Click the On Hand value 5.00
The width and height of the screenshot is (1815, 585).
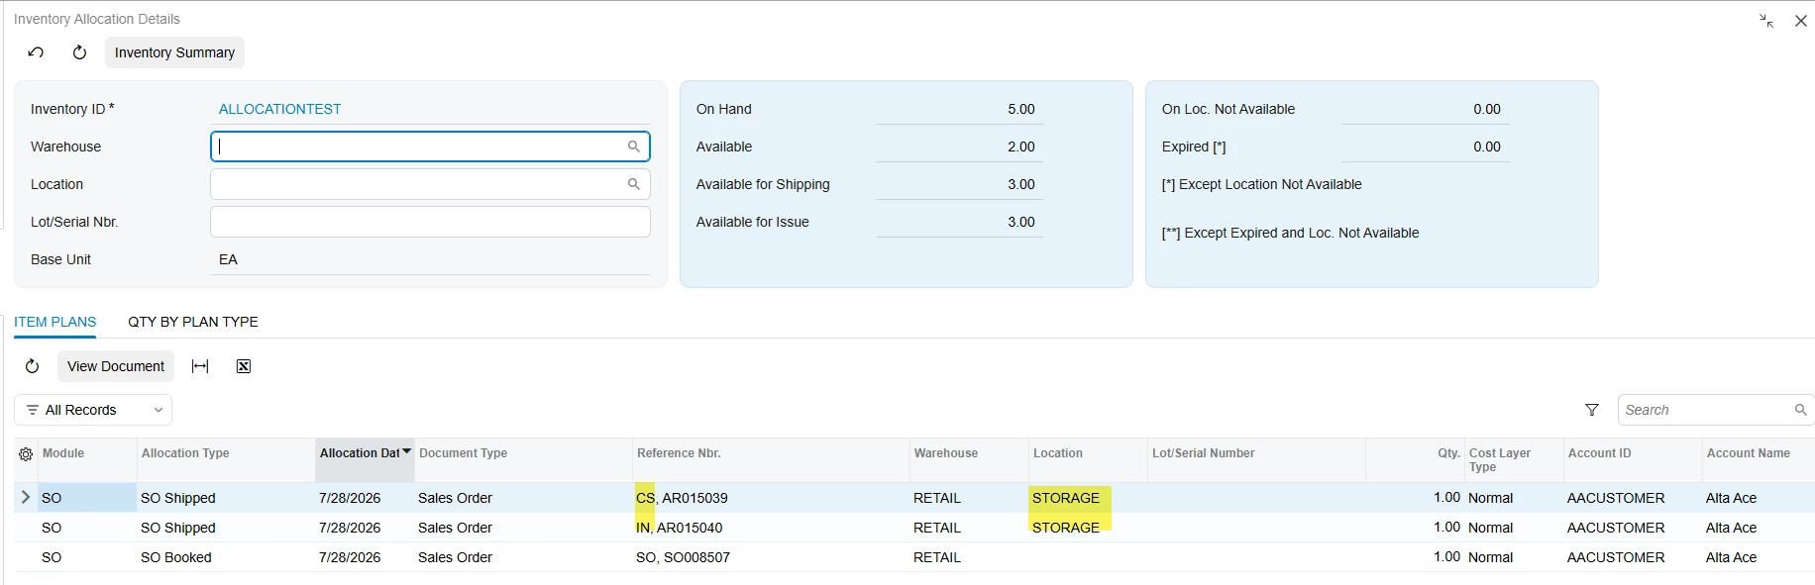point(1020,109)
